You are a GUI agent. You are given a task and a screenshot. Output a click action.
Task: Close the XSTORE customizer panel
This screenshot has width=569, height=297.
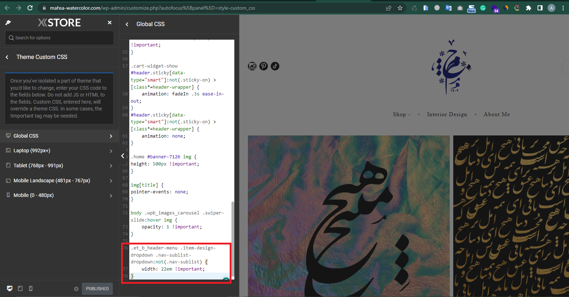pyautogui.click(x=110, y=23)
